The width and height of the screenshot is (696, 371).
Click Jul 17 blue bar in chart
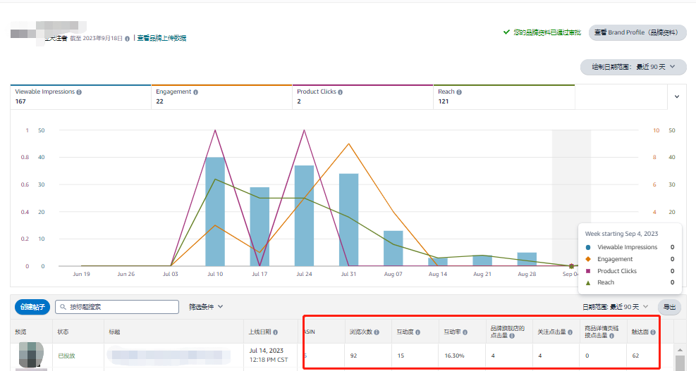pos(260,227)
